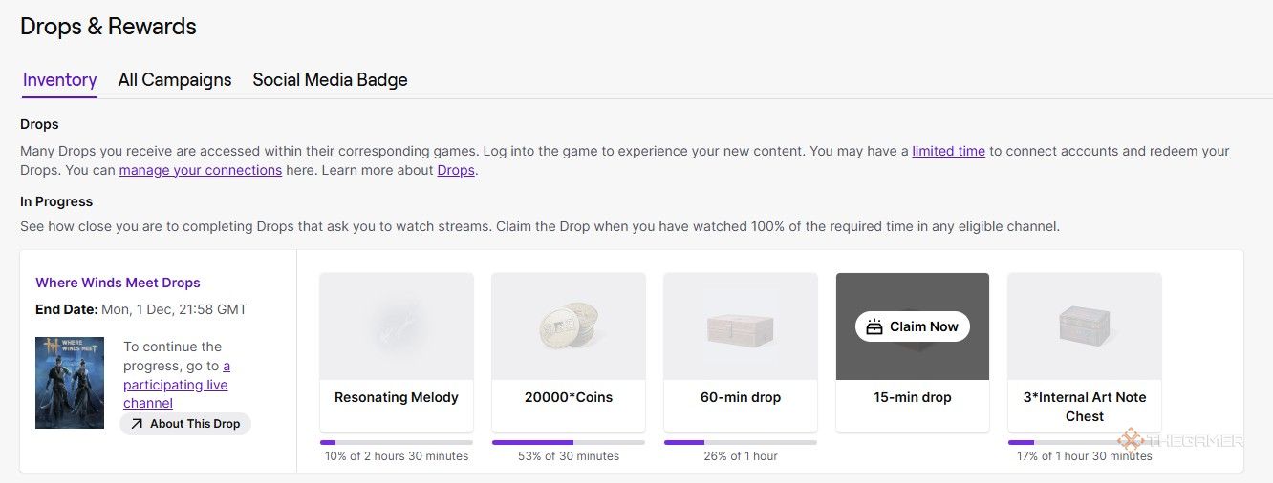Select the 20000*Coins reward icon

tap(569, 325)
